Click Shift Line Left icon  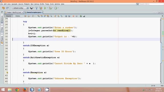66,16
